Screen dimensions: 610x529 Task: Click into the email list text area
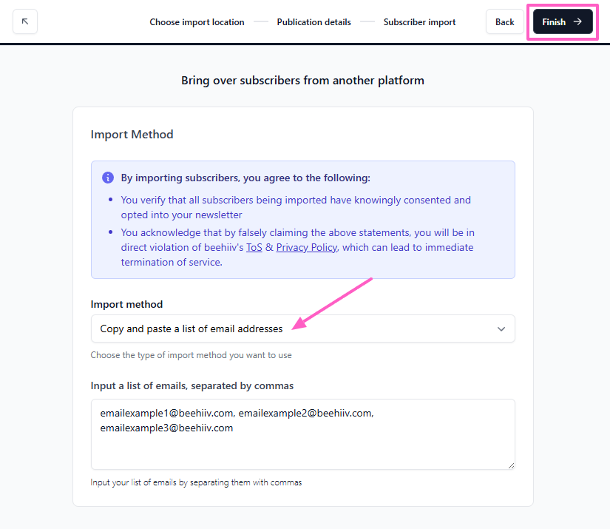[x=302, y=444]
